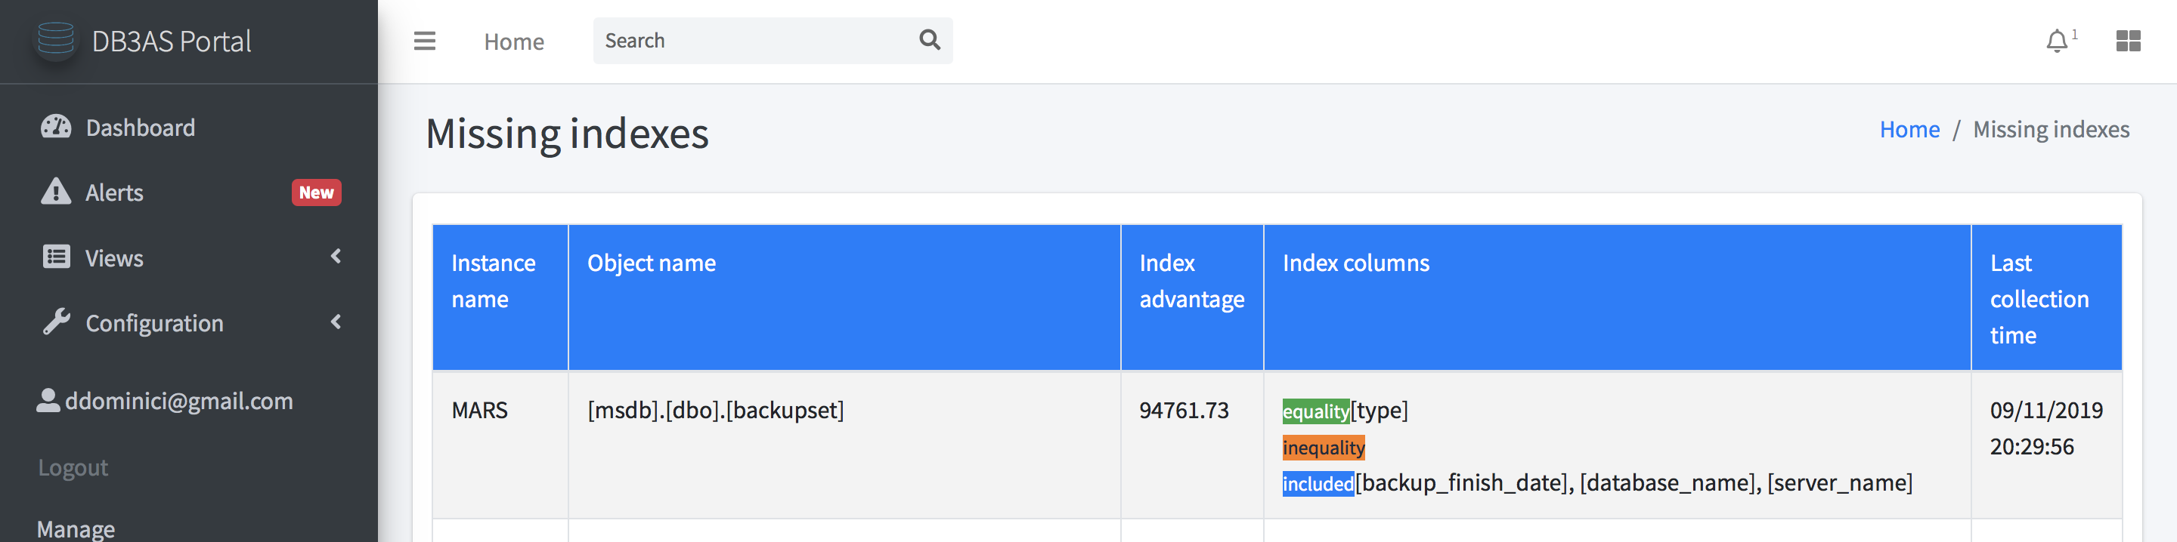Viewport: 2177px width, 542px height.
Task: Click the Dashboard gauge icon
Action: tap(56, 127)
